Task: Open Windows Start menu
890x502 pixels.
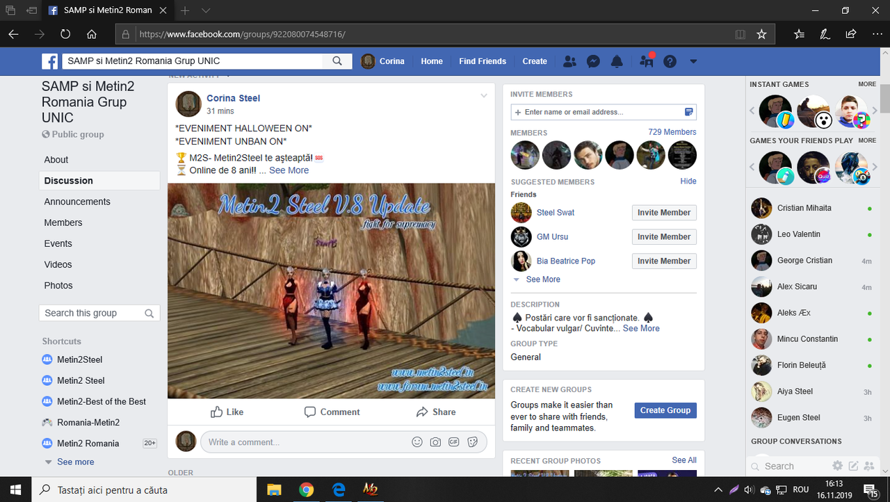Action: pos(15,489)
